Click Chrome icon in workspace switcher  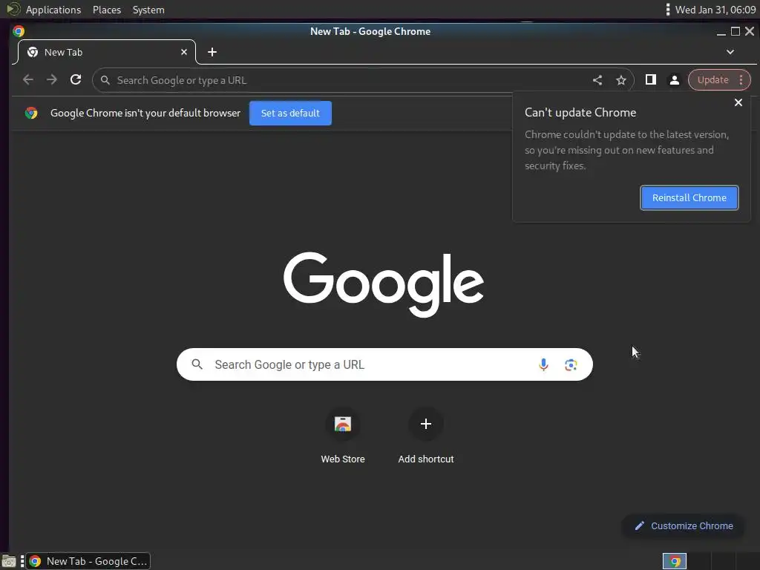click(675, 561)
